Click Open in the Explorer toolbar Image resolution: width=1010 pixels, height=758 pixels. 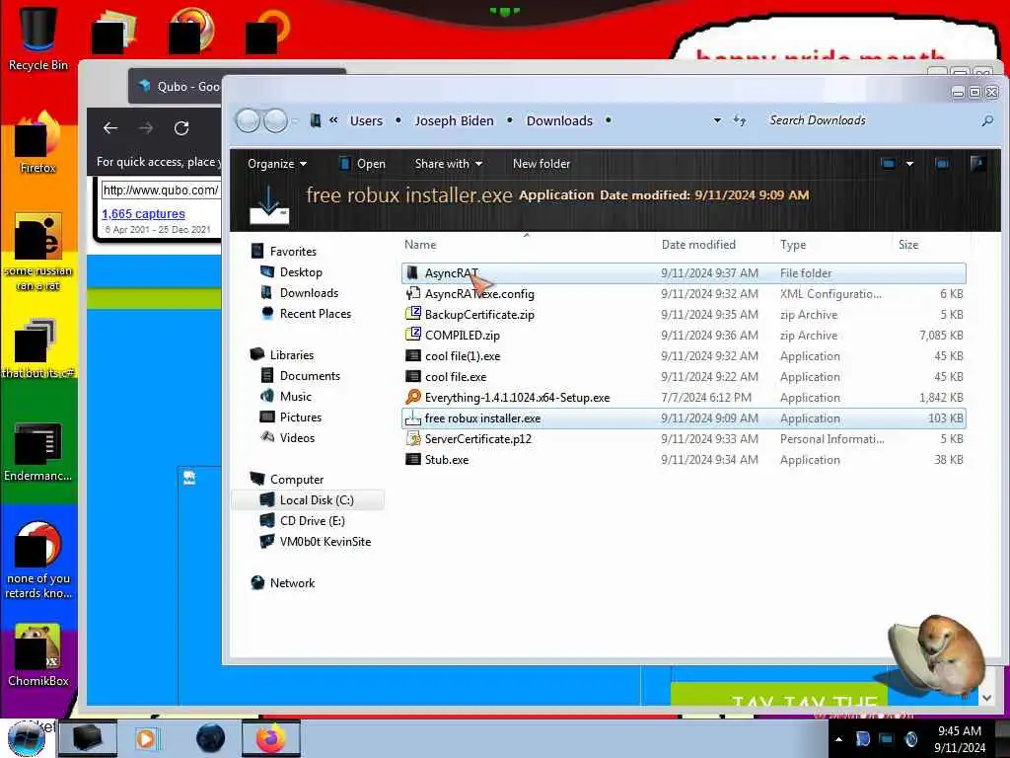(x=363, y=164)
